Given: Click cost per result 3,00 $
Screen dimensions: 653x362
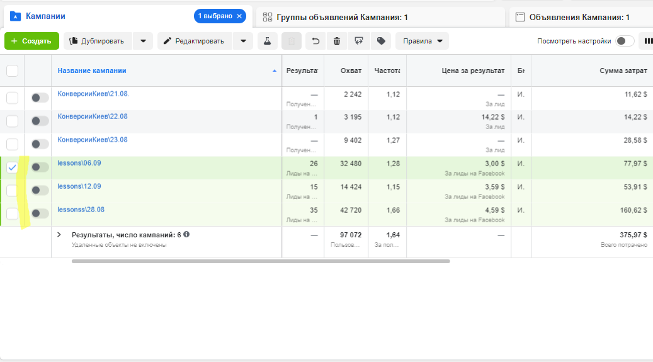Looking at the screenshot, I should coord(495,164).
